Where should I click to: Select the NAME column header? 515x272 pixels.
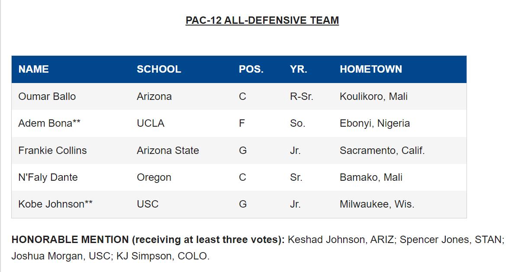pos(33,69)
